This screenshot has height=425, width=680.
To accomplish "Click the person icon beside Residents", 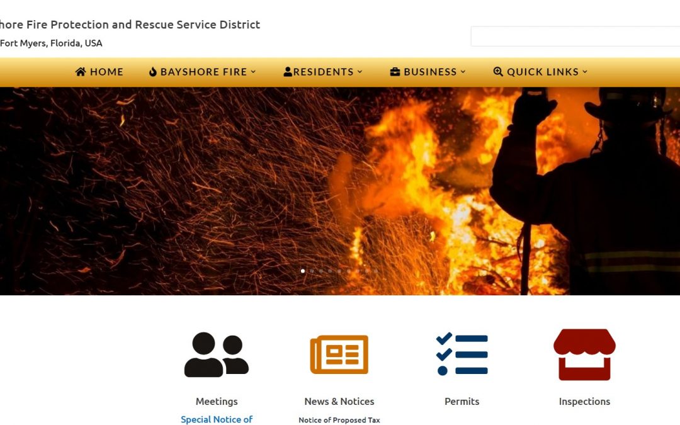I will point(288,72).
